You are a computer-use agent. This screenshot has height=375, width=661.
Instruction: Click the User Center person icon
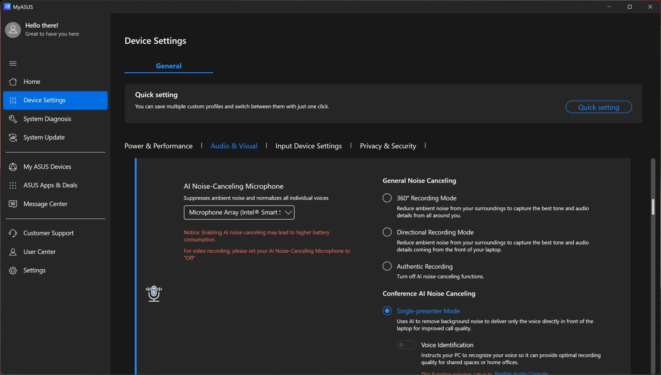(13, 252)
